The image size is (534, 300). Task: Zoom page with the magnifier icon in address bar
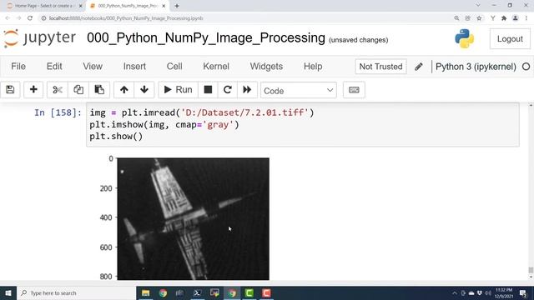pos(456,18)
